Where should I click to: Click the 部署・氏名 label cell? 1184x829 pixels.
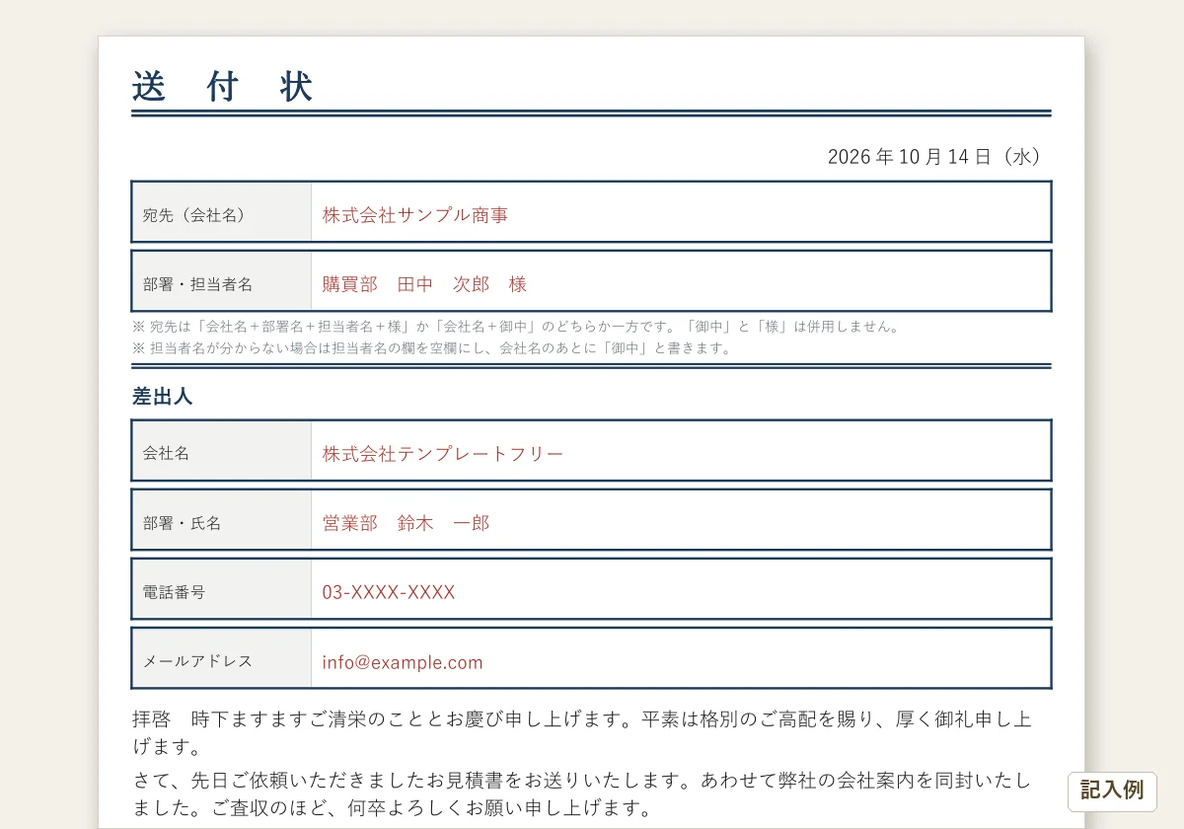pos(222,519)
